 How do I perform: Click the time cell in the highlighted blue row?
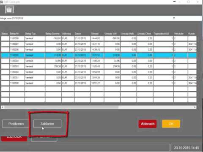pos(97,55)
